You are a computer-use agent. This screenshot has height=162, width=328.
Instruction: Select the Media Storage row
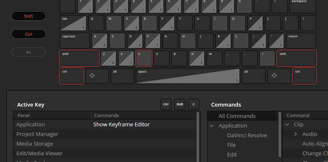105,144
